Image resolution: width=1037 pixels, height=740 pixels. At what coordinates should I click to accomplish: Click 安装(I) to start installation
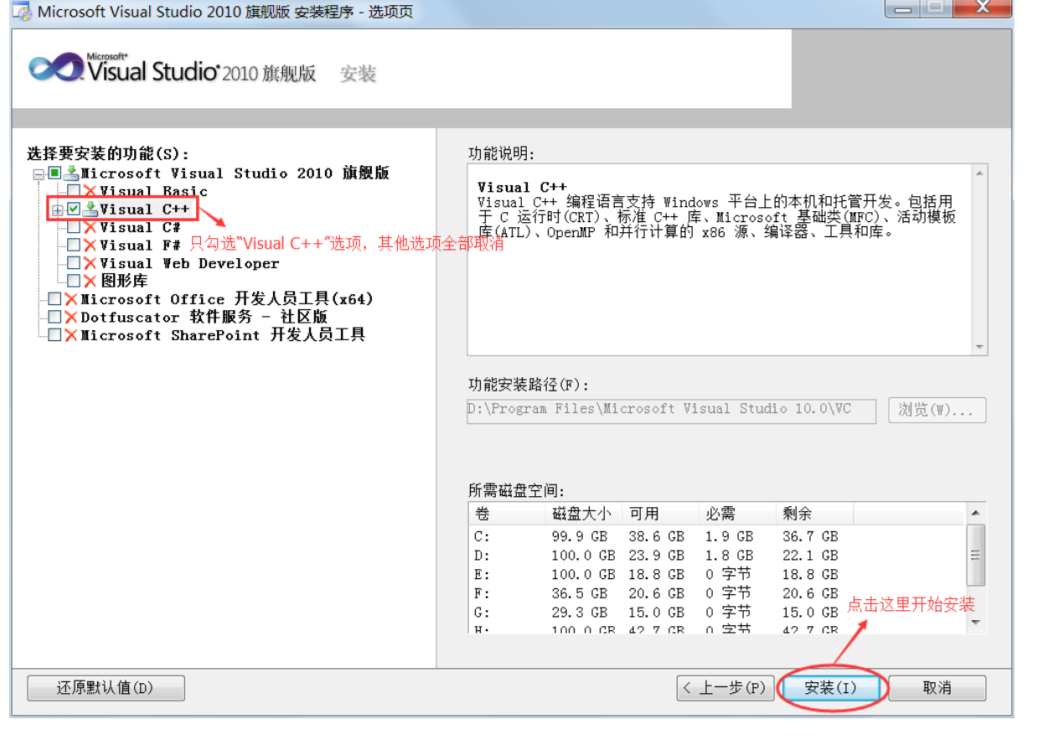point(832,688)
